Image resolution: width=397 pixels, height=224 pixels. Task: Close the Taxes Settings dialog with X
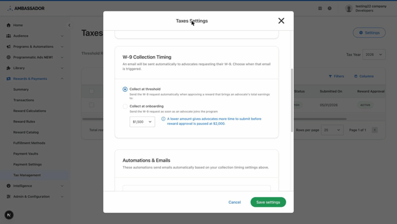click(x=281, y=21)
